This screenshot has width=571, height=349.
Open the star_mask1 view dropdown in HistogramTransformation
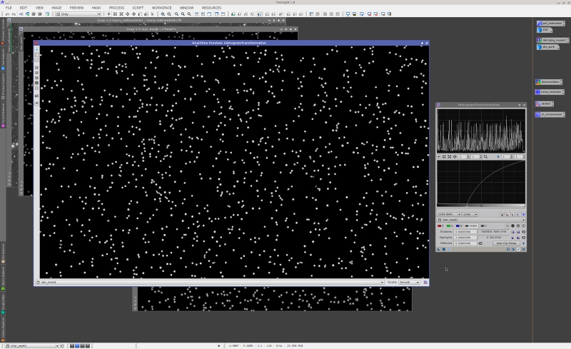[480, 220]
